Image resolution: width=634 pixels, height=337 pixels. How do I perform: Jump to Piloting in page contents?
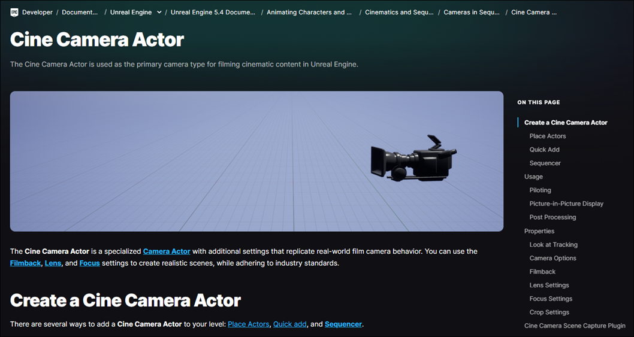pyautogui.click(x=540, y=190)
